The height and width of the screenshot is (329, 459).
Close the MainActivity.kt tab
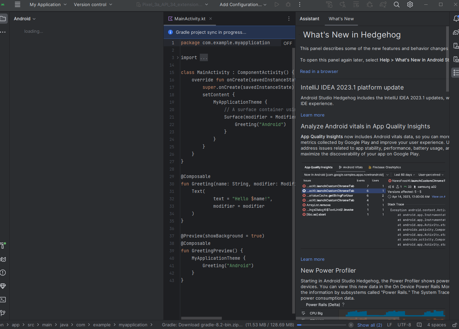[x=211, y=19]
